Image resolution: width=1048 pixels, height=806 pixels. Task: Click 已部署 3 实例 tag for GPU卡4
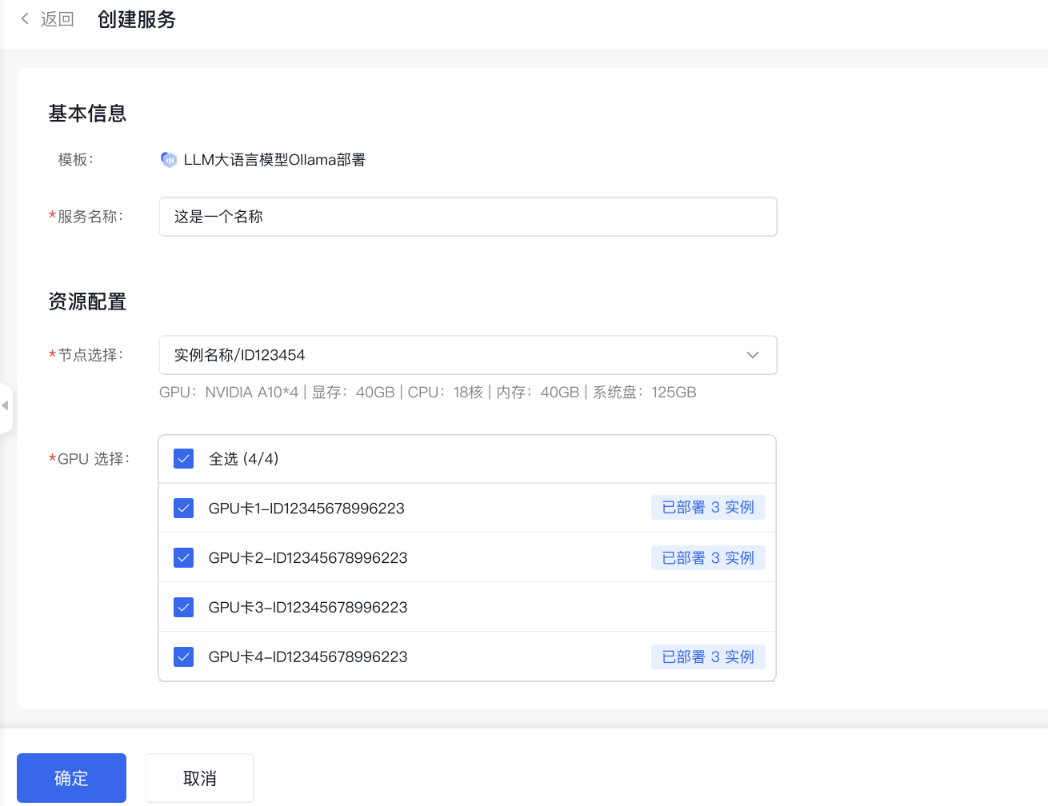[x=707, y=657]
